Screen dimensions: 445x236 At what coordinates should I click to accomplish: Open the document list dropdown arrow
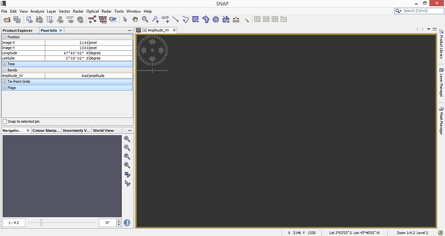(x=428, y=29)
